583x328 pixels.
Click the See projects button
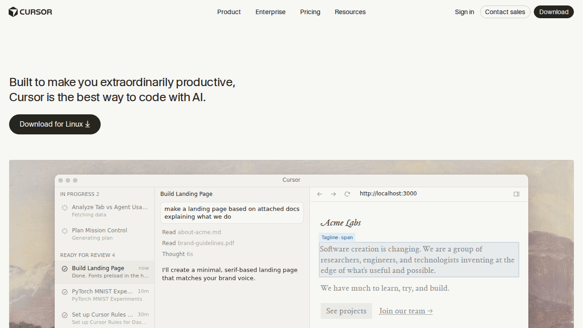(x=346, y=311)
